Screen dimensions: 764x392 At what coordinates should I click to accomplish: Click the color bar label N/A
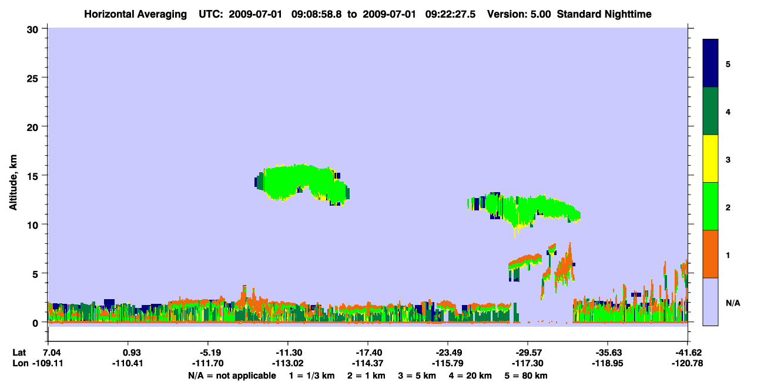(x=732, y=303)
